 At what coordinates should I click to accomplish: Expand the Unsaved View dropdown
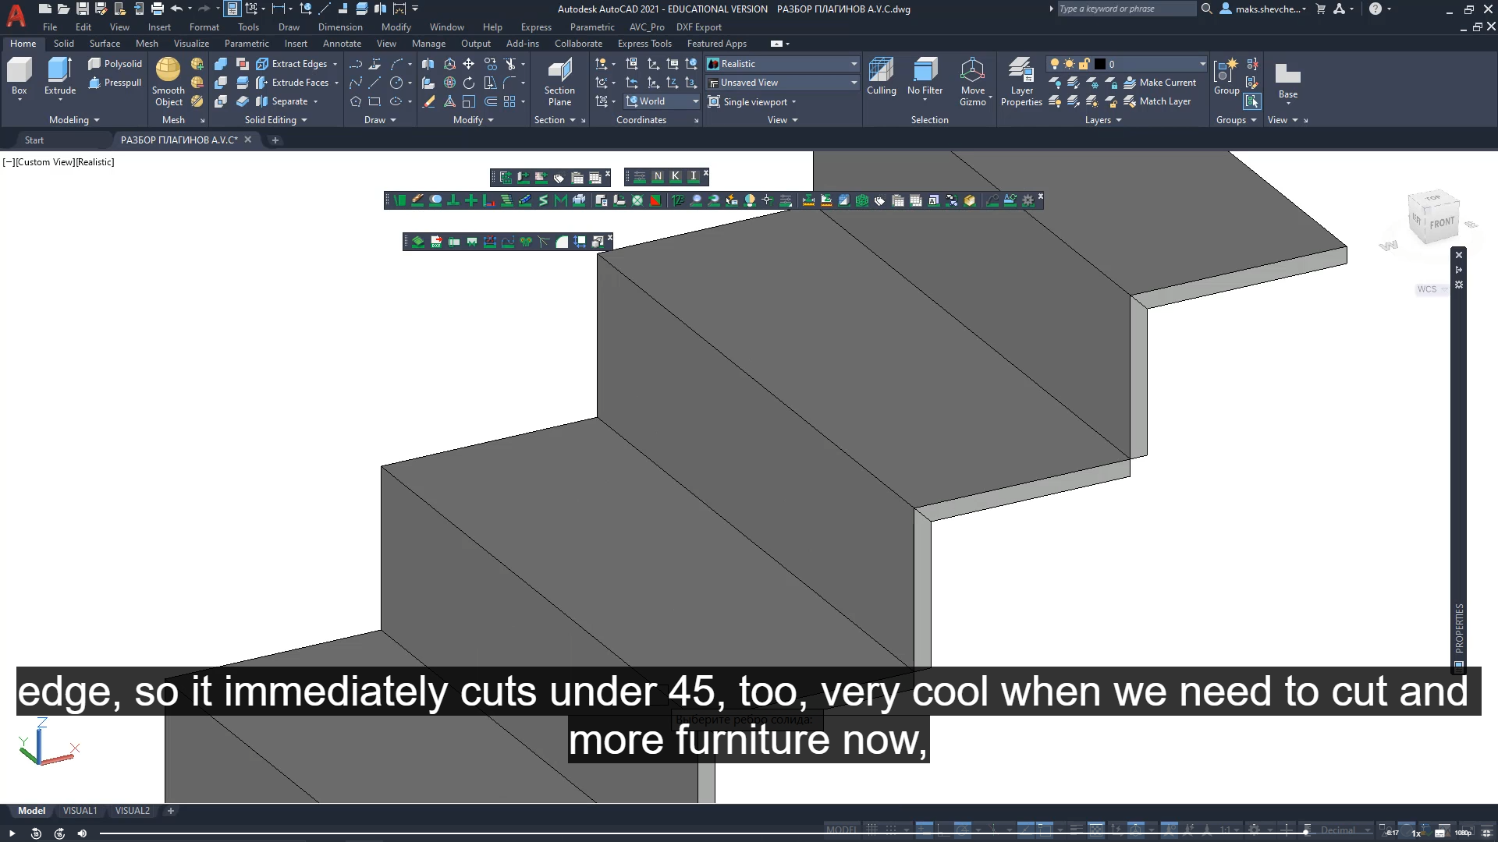point(854,83)
